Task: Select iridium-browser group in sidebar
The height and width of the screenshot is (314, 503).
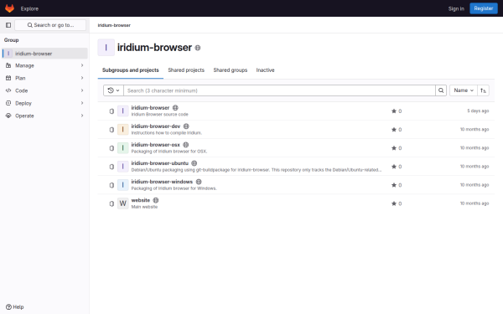Action: (44, 54)
